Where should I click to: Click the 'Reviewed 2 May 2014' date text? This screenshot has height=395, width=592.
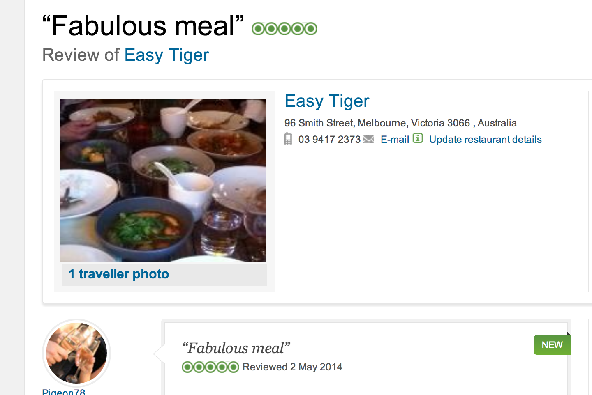tap(292, 367)
